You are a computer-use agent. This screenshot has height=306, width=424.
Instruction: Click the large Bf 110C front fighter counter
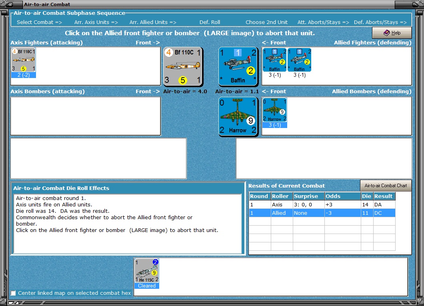[x=183, y=66]
